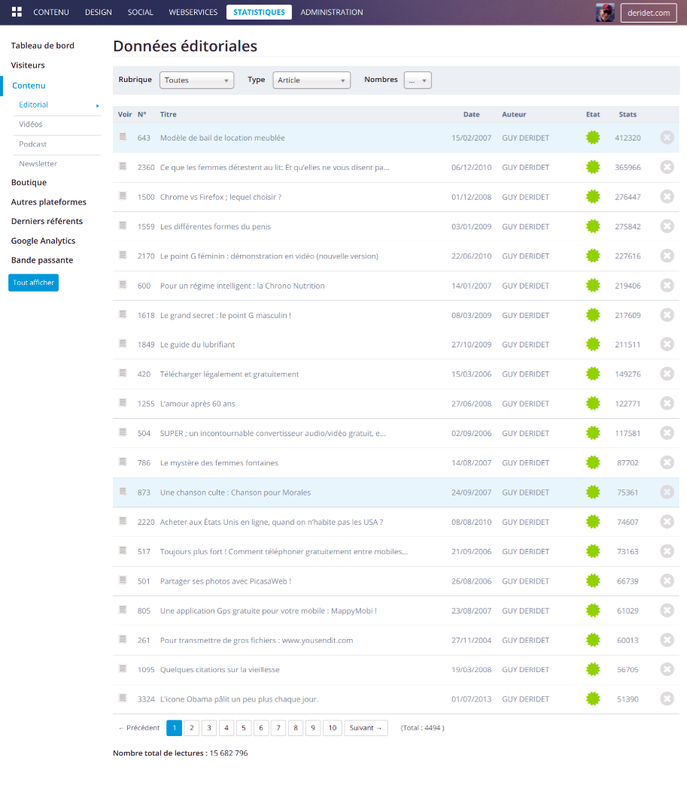Open the apps grid icon in top bar
The image size is (687, 806).
(x=17, y=12)
